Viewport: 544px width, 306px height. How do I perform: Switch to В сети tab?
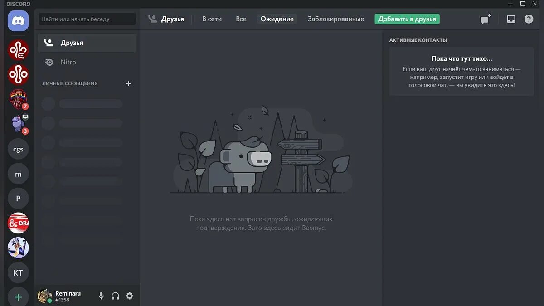pyautogui.click(x=212, y=19)
